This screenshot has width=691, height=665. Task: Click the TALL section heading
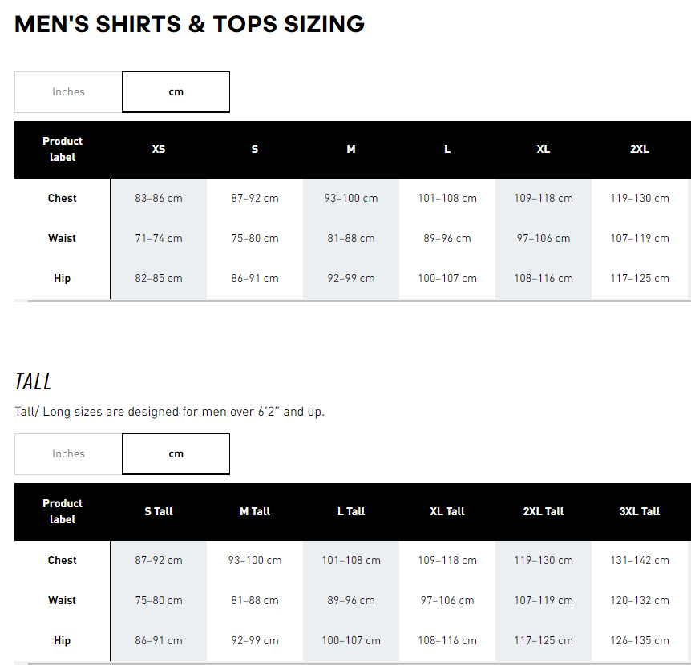point(33,381)
